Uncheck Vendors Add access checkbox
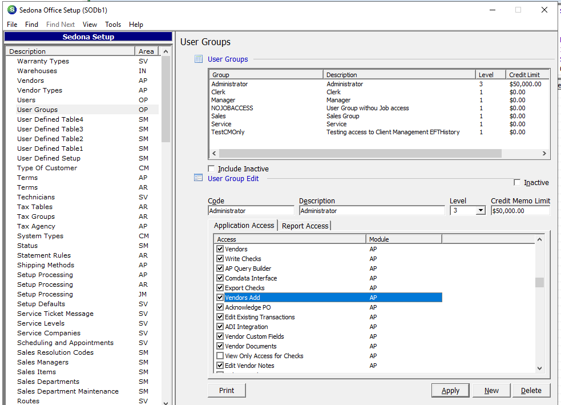The height and width of the screenshot is (405, 561). click(x=220, y=297)
